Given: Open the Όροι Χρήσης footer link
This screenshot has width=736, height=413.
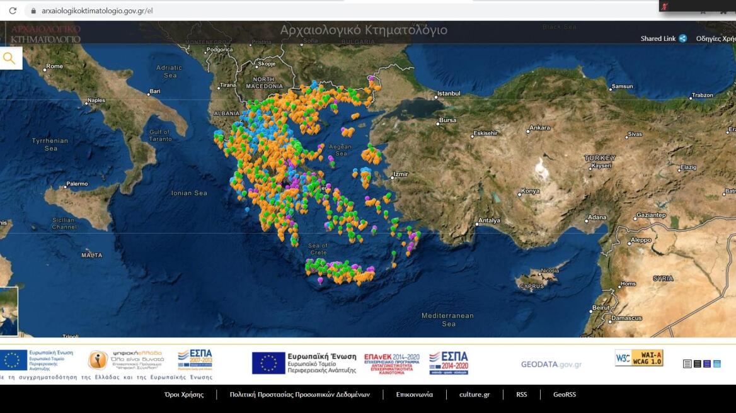Looking at the screenshot, I should click(184, 395).
